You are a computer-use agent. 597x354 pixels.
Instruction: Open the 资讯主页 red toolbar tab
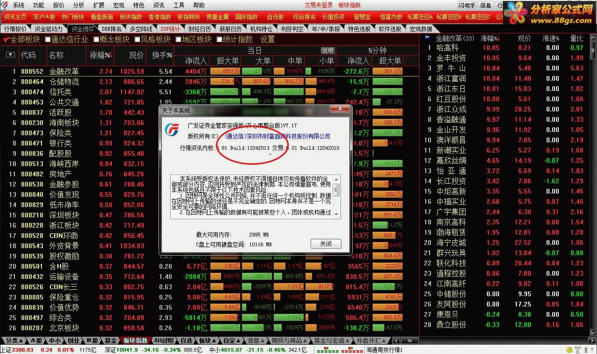[15, 17]
